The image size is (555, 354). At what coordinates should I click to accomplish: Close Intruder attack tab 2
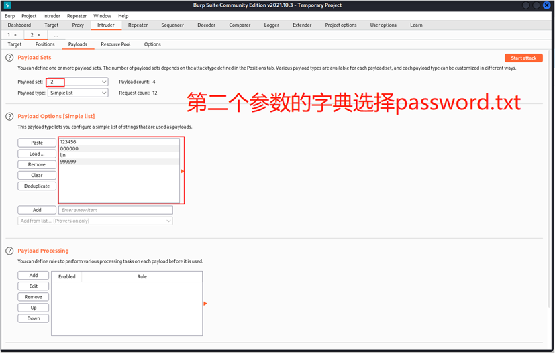coord(38,35)
